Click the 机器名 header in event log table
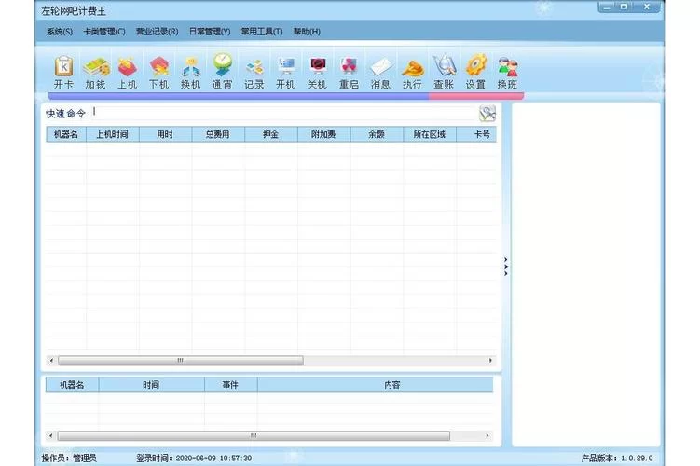This screenshot has height=466, width=700. coord(72,385)
